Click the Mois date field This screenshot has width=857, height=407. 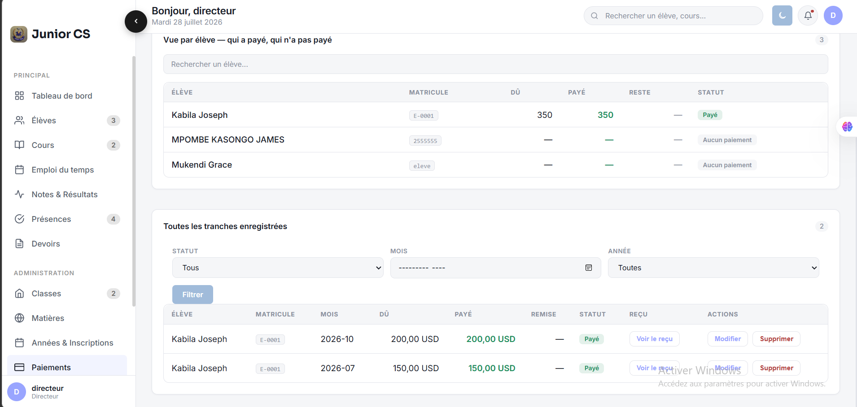tap(495, 268)
